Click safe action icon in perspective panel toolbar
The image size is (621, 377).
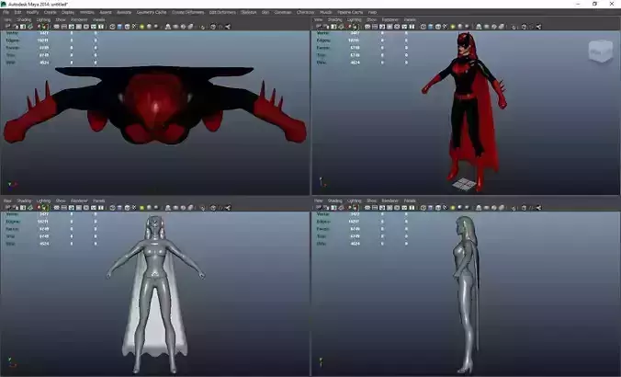click(405, 27)
